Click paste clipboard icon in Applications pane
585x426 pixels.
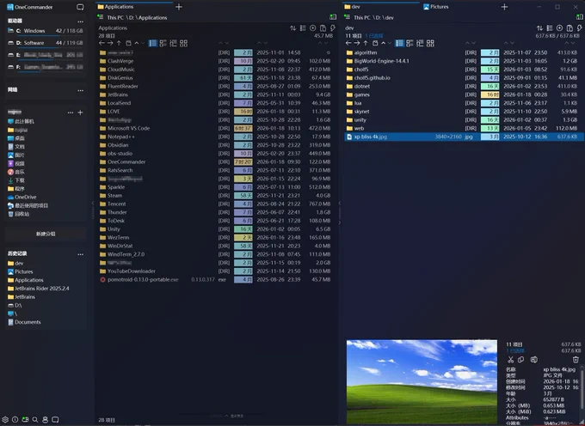coord(323,28)
